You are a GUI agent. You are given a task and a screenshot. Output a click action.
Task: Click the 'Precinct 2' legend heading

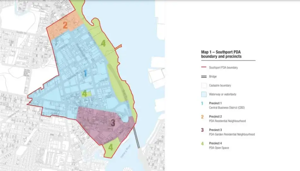215,116
